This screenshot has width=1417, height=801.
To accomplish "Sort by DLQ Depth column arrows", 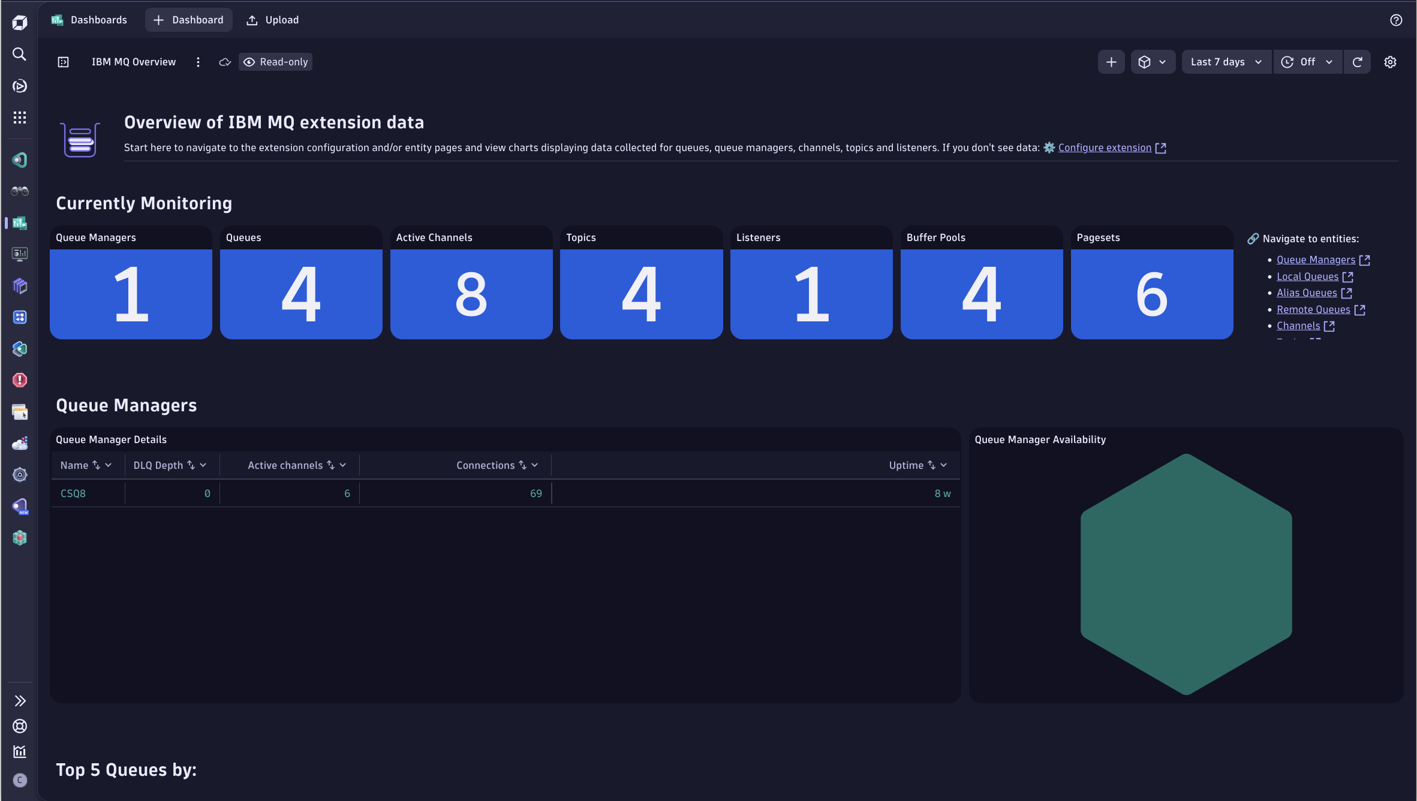I will tap(191, 465).
